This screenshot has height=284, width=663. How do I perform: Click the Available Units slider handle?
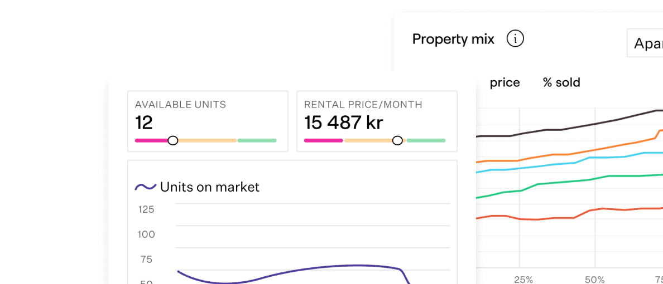click(x=173, y=140)
